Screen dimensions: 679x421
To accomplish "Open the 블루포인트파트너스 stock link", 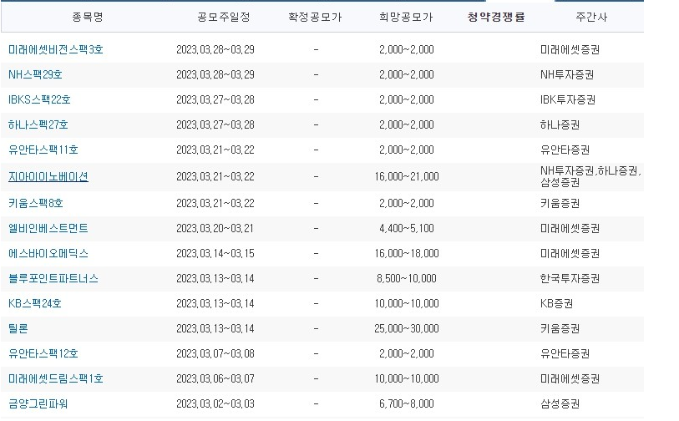I will [x=53, y=279].
